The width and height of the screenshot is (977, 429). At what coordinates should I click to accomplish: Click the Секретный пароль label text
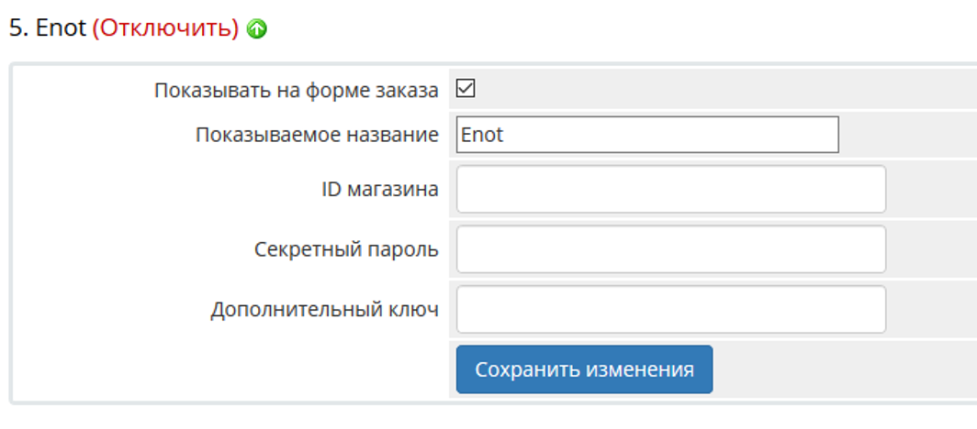(346, 249)
